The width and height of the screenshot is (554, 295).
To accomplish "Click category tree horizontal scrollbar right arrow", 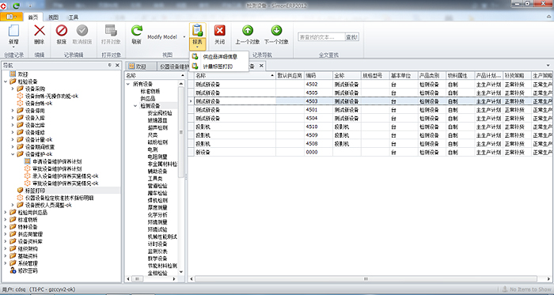I will click(x=174, y=278).
